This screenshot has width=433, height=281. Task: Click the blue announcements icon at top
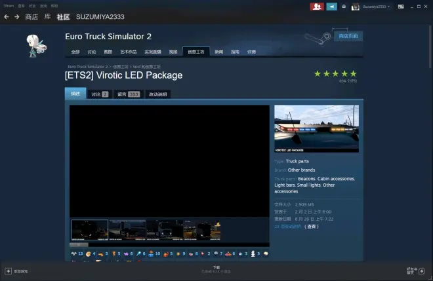[332, 7]
